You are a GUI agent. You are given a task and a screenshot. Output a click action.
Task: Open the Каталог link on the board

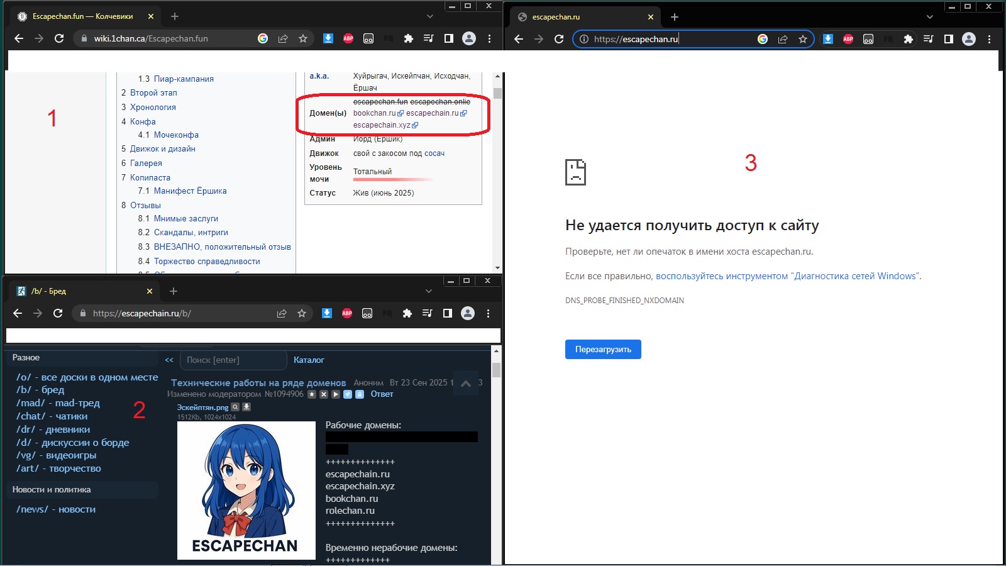(309, 360)
